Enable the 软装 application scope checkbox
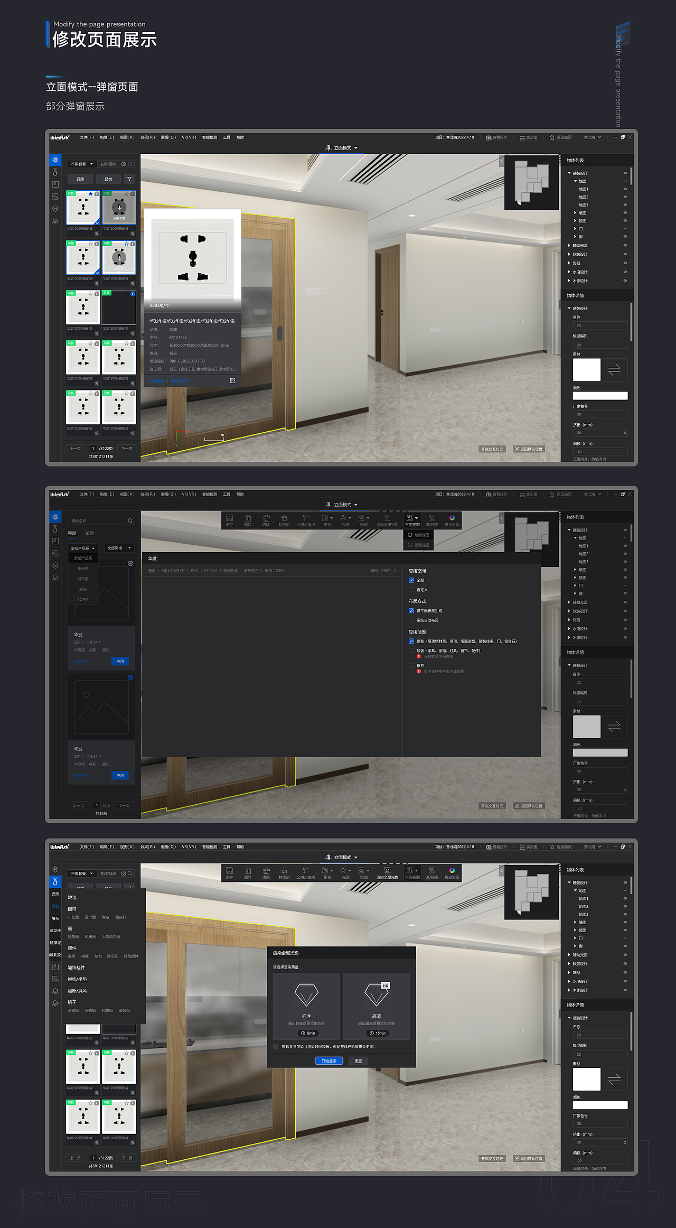This screenshot has height=1228, width=676. tap(411, 651)
